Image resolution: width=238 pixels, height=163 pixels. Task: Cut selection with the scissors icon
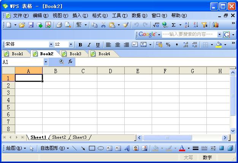[103, 25]
